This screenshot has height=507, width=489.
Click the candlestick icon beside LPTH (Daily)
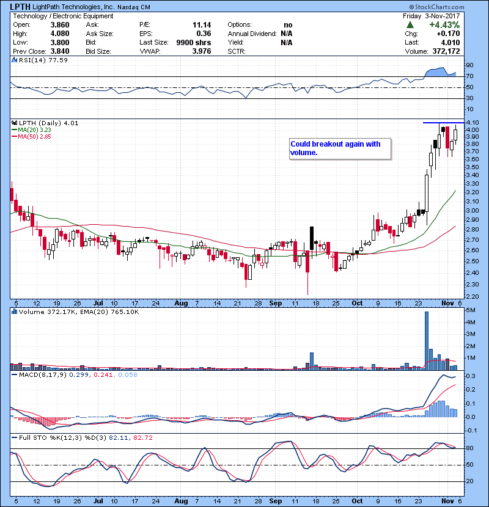(14, 123)
